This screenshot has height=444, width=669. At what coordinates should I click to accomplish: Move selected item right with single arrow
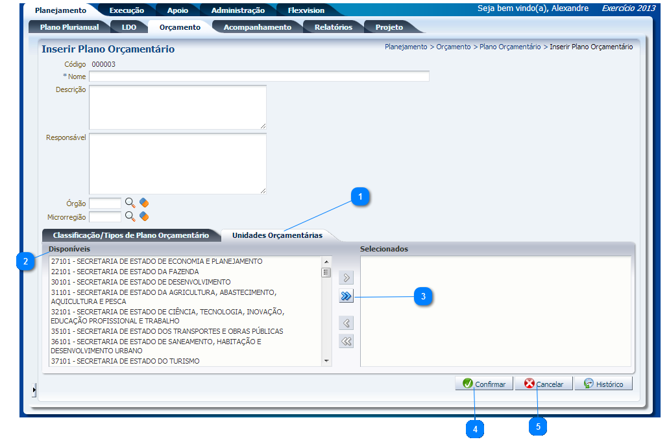coord(347,278)
